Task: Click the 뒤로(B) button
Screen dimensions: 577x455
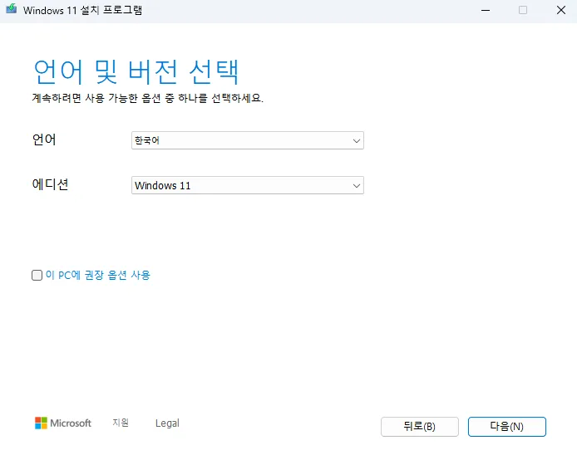Action: pyautogui.click(x=420, y=426)
